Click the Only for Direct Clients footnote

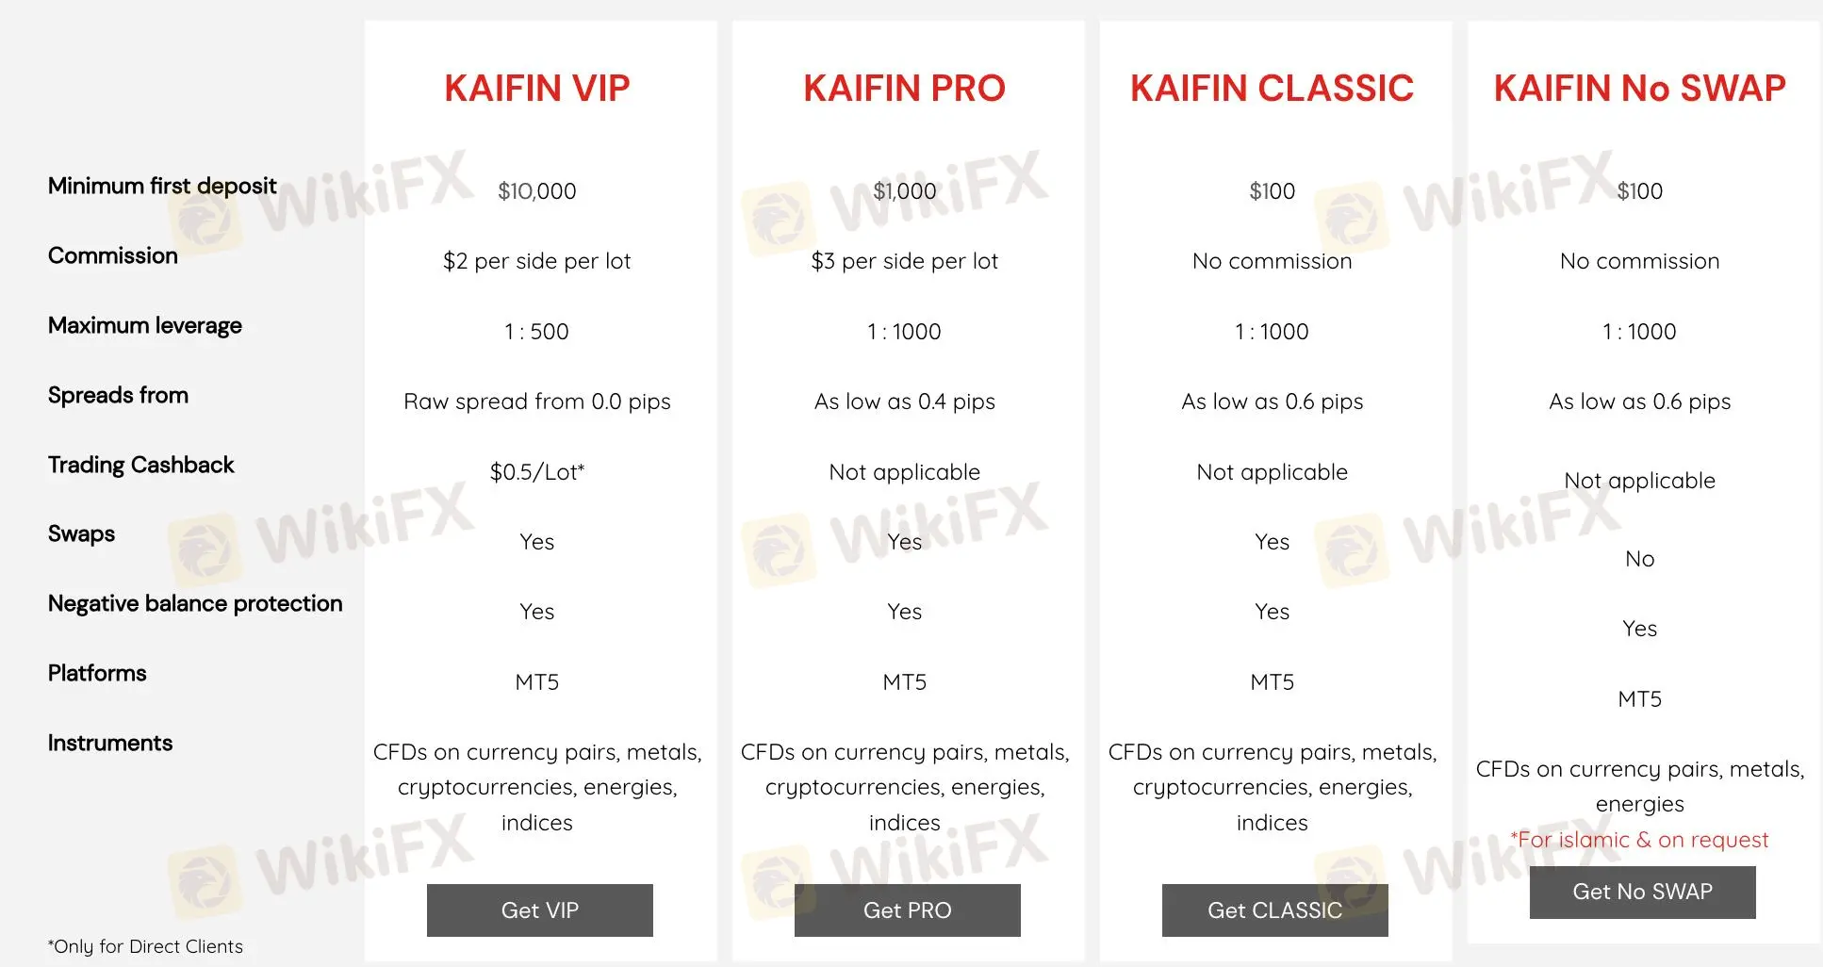pos(145,946)
